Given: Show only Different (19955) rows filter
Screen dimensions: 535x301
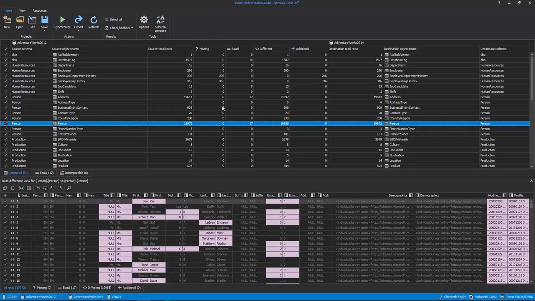Looking at the screenshot, I should point(97,288).
